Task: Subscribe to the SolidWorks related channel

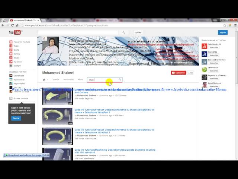Action: click(213, 48)
